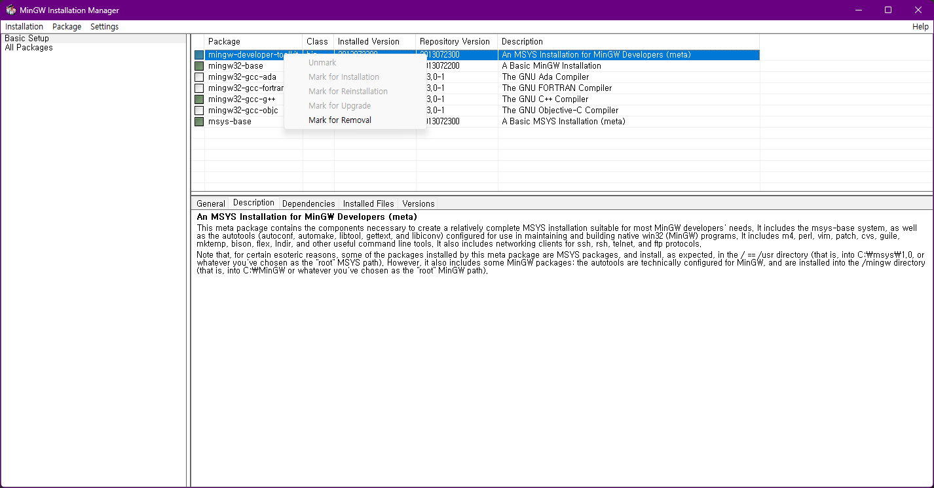
Task: Click 'The GNU FORTRAN Compiler' description cell
Action: click(x=557, y=88)
